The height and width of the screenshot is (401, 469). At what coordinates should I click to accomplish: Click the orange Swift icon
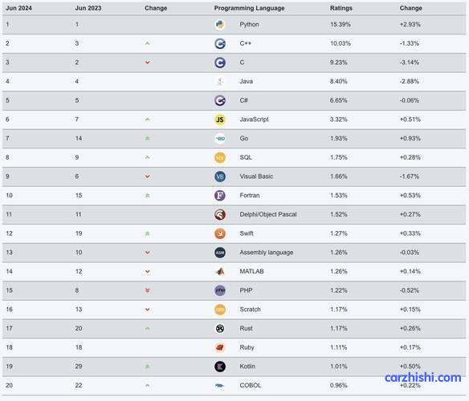pos(220,233)
